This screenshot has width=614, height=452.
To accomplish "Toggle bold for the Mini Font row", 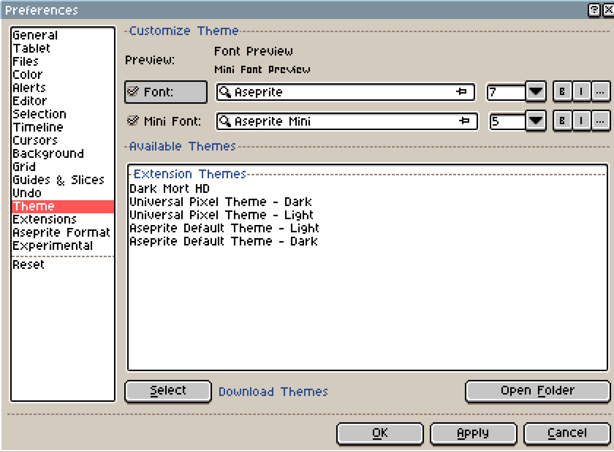I will pos(562,121).
